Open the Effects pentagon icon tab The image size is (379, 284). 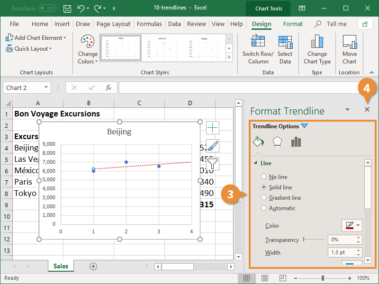pos(277,142)
